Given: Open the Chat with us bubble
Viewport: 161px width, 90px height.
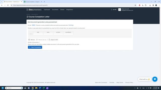Looking at the screenshot, I should coord(145,79).
